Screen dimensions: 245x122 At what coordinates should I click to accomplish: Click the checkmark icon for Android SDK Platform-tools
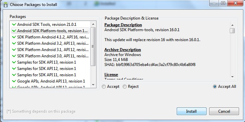tap(14, 31)
